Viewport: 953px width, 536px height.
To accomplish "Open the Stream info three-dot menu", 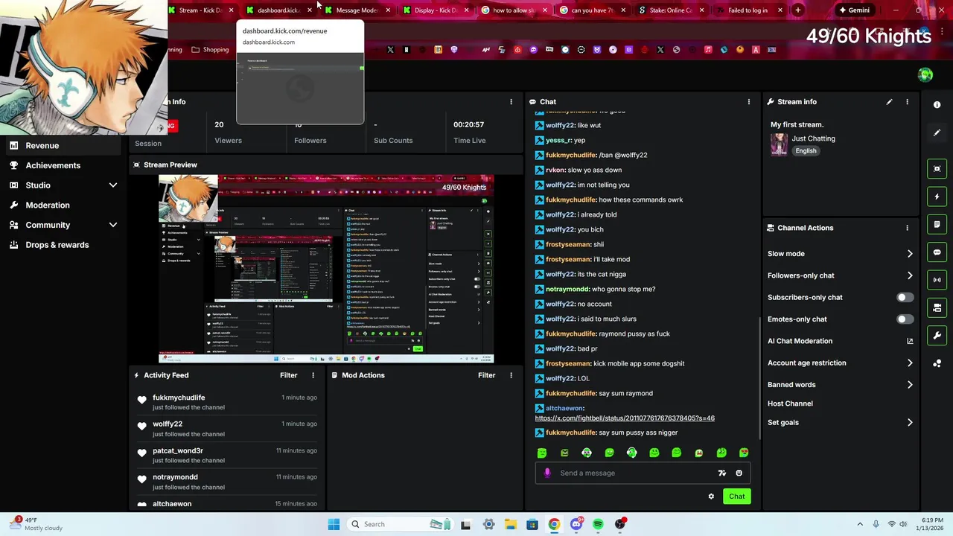I will 907,102.
